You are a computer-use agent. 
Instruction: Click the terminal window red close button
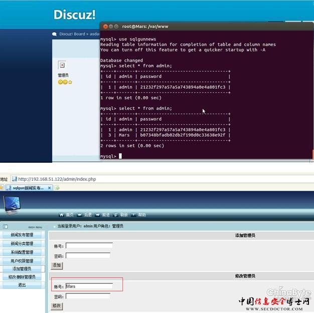click(x=105, y=27)
